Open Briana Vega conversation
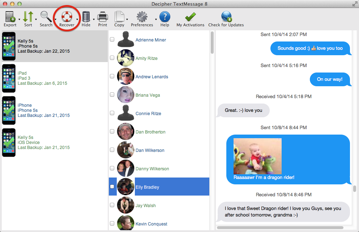 [148, 95]
